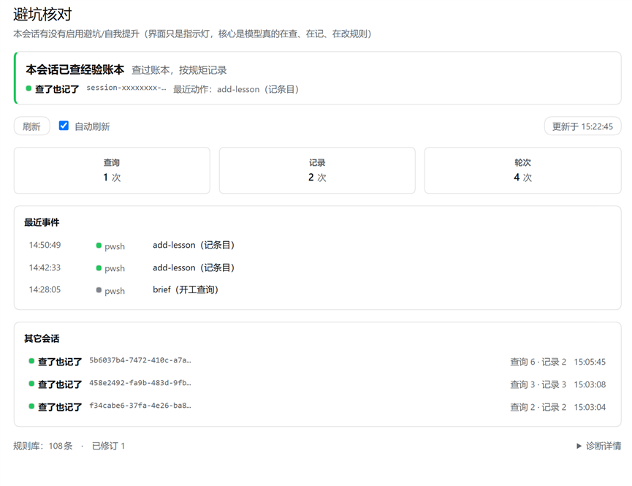The image size is (632, 486).
Task: Click the gray dot in the 14:28:05 event row
Action: [x=99, y=290]
